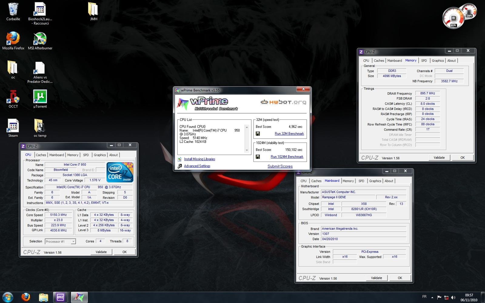Viewport: 485px width, 303px height.
Task: Click the save icon beside Run 1024M Benchmark
Action: click(258, 157)
